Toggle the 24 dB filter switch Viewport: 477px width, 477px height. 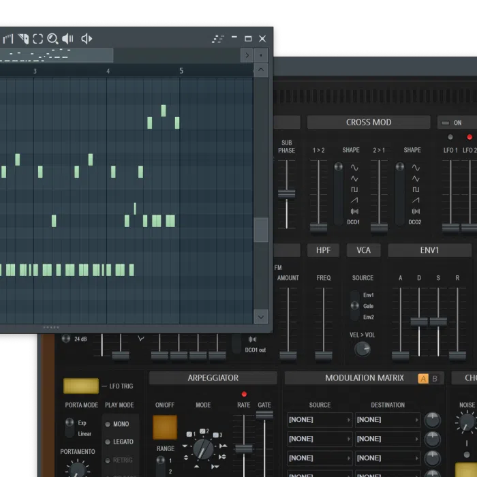[x=65, y=339]
